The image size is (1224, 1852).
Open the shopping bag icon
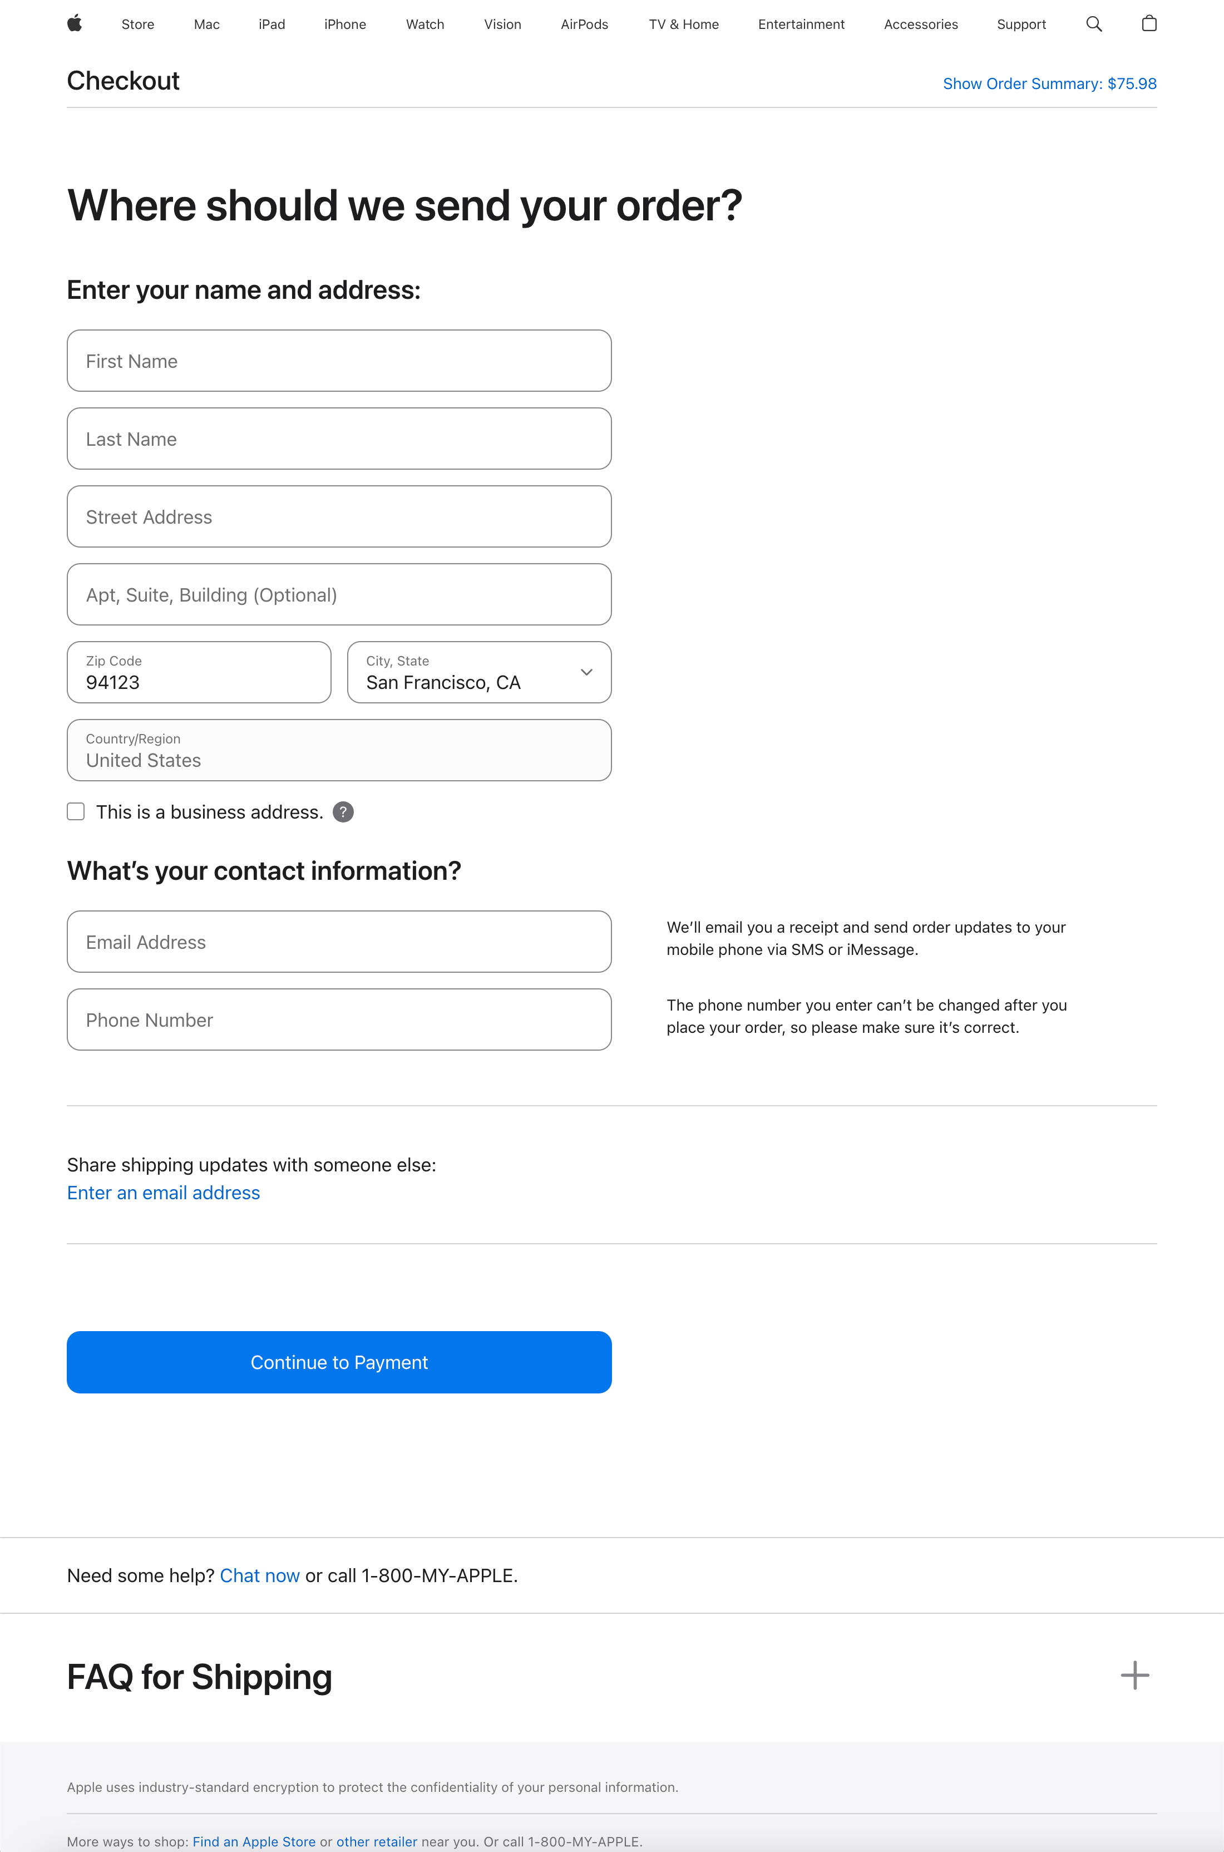click(x=1148, y=24)
